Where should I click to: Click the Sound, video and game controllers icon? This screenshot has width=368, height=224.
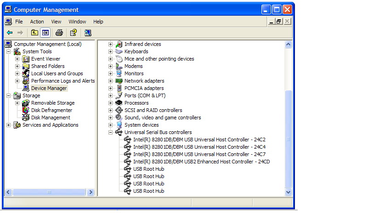tap(119, 118)
